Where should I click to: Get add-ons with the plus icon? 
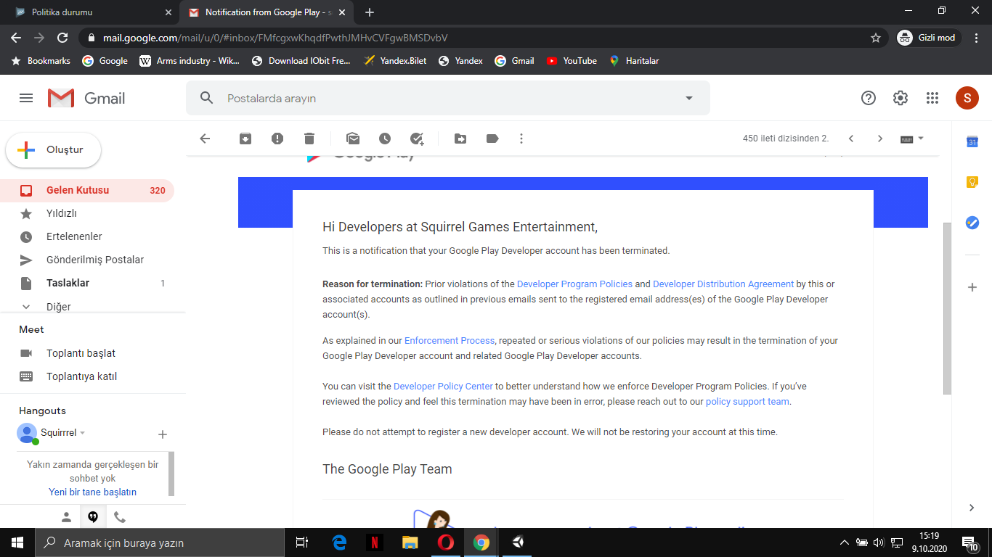tap(972, 287)
